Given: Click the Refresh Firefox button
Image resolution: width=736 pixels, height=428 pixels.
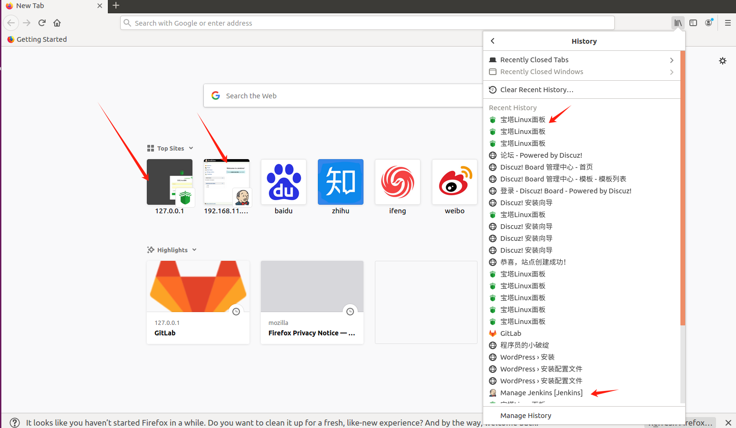Looking at the screenshot, I should tap(680, 423).
